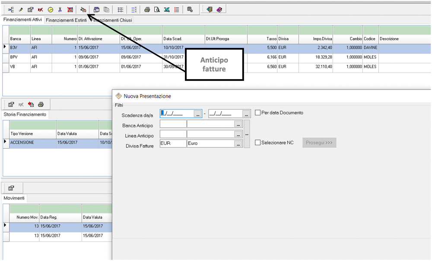Click the pencil edit icon in toolbar
This screenshot has height=261, width=432.
[20, 10]
